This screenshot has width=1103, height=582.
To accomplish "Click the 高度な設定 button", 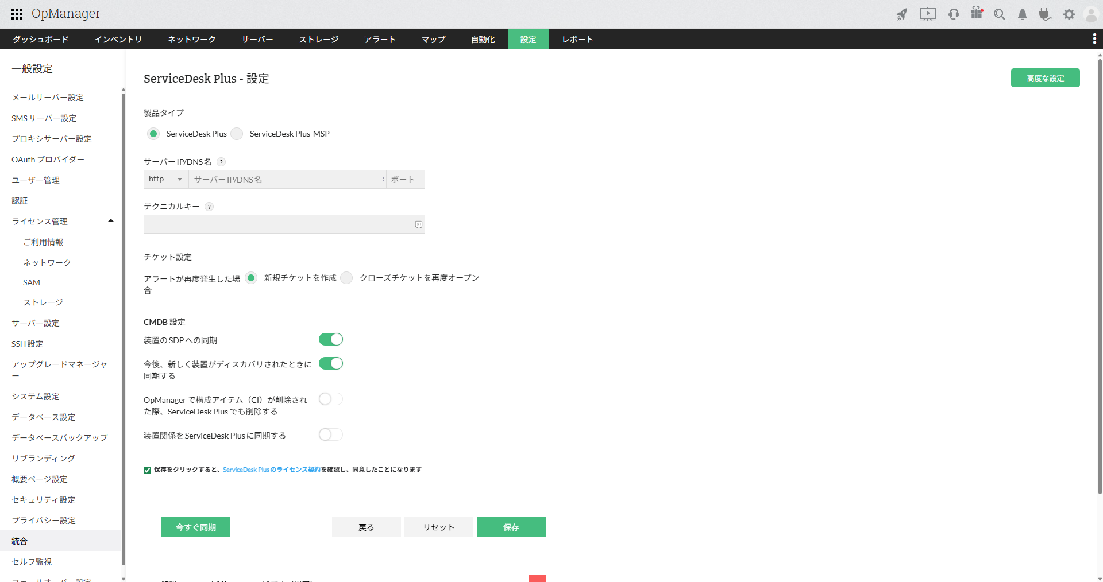I will point(1046,78).
